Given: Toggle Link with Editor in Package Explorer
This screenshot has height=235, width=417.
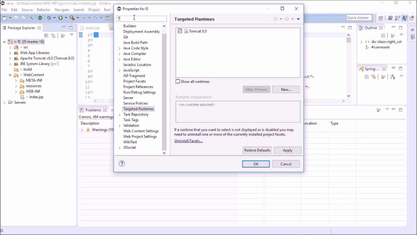Looking at the screenshot, I should (x=53, y=36).
